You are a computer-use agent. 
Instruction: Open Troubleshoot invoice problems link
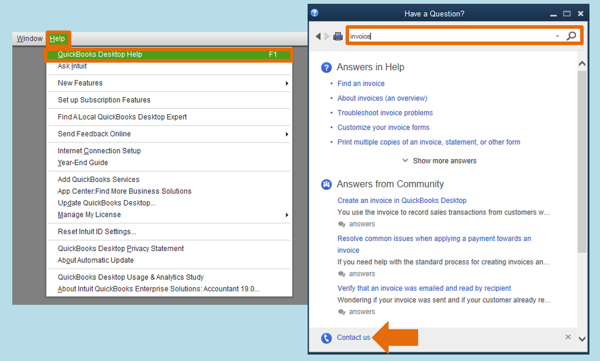pyautogui.click(x=385, y=112)
